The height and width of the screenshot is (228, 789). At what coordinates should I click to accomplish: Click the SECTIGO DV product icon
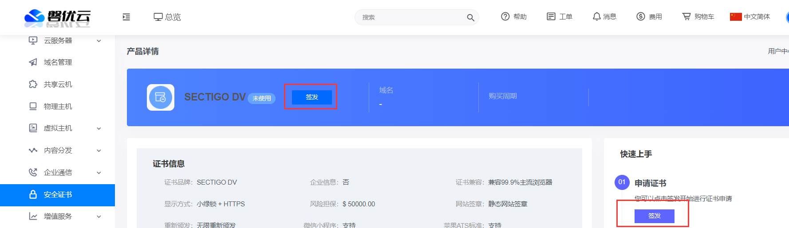[161, 97]
